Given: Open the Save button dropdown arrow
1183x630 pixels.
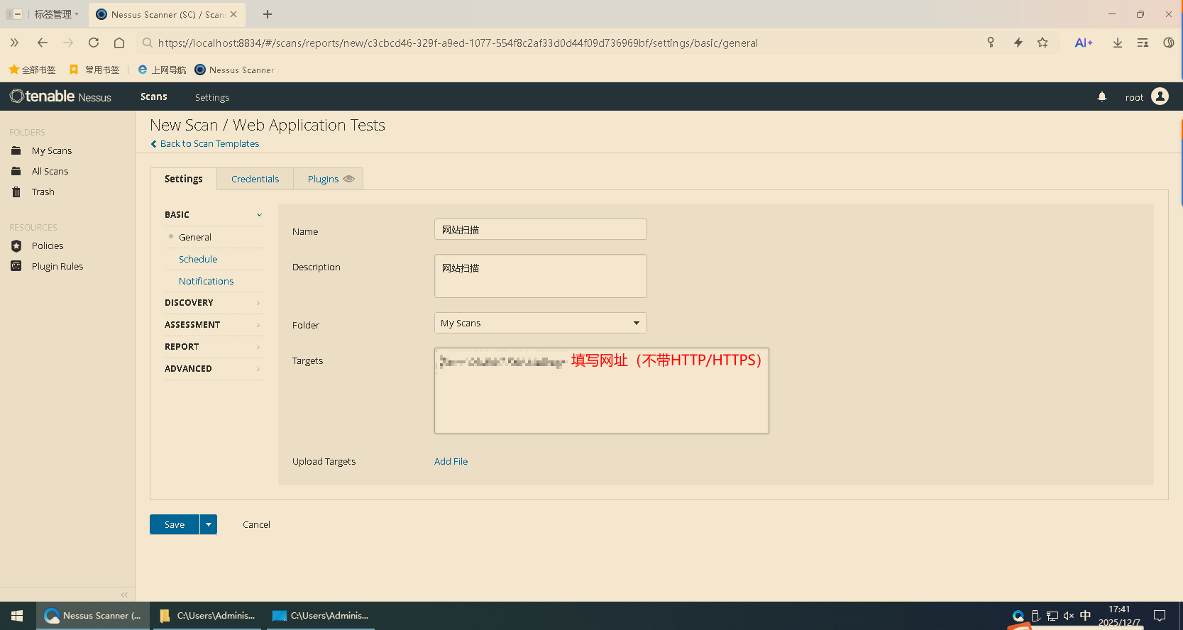Looking at the screenshot, I should pos(209,525).
